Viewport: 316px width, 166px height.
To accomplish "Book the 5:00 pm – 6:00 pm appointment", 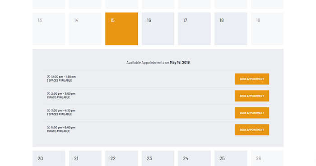I will pyautogui.click(x=252, y=130).
